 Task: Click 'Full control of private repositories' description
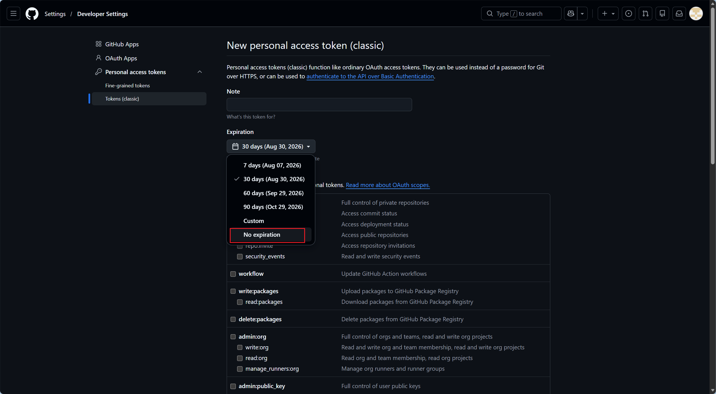tap(385, 203)
